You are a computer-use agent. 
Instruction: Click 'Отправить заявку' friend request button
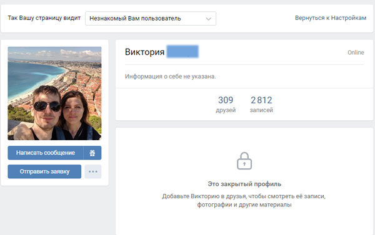[x=44, y=171]
